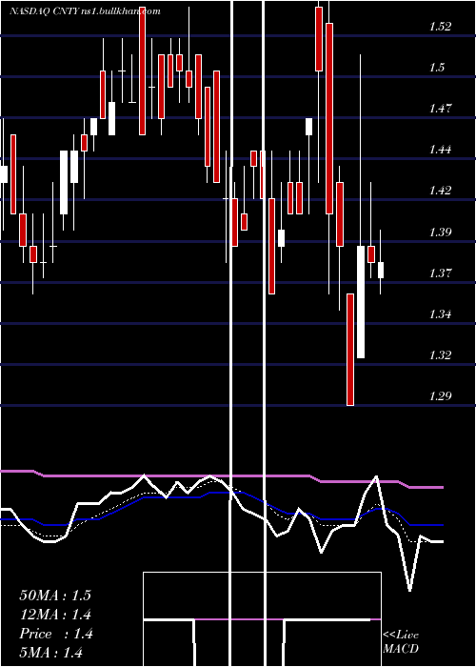Image resolution: width=476 pixels, height=667 pixels.
Task: Select the tall white candle rising from 1.32
Action: [x=361, y=302]
